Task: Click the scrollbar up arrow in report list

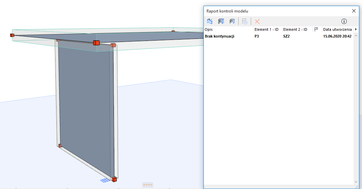Action: point(356,36)
